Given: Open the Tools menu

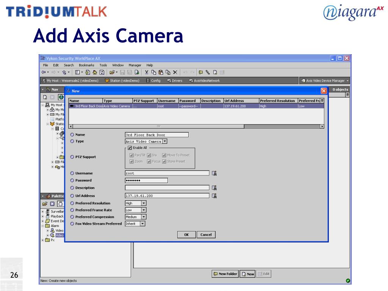Looking at the screenshot, I should [x=103, y=65].
